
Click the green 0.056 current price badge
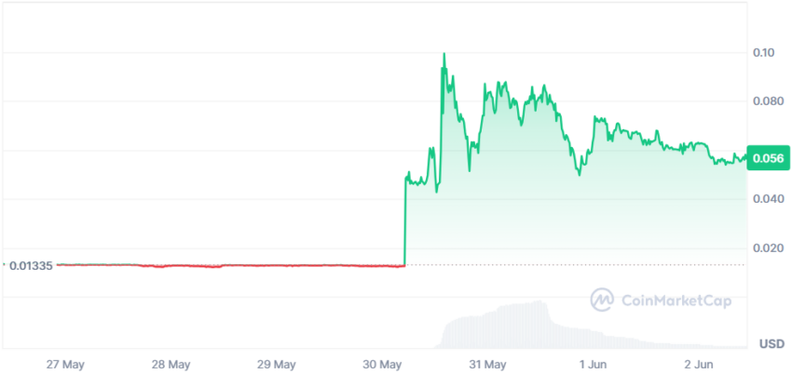[769, 159]
